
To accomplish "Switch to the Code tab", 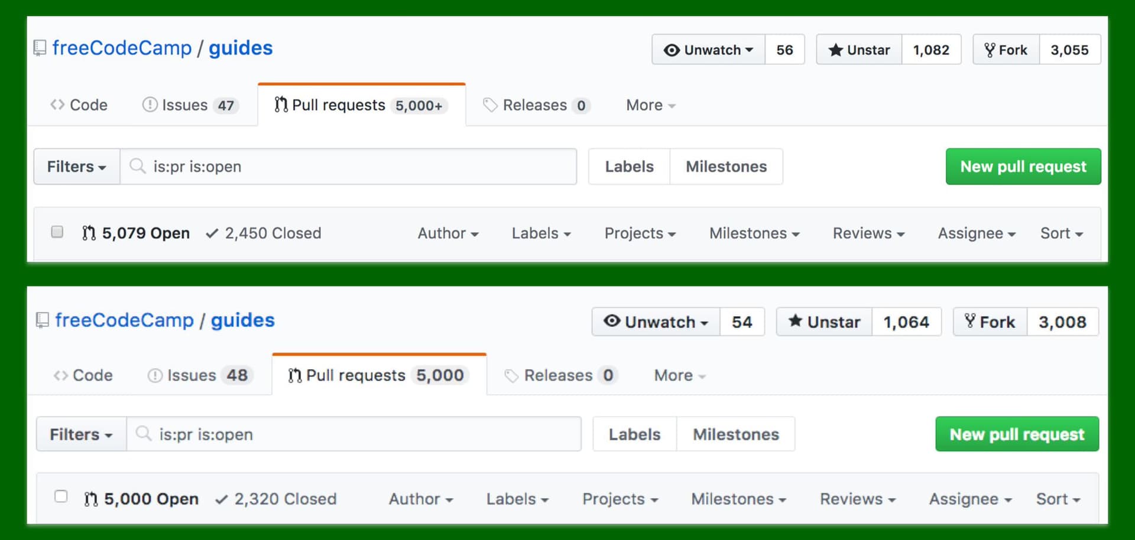I will (x=79, y=105).
